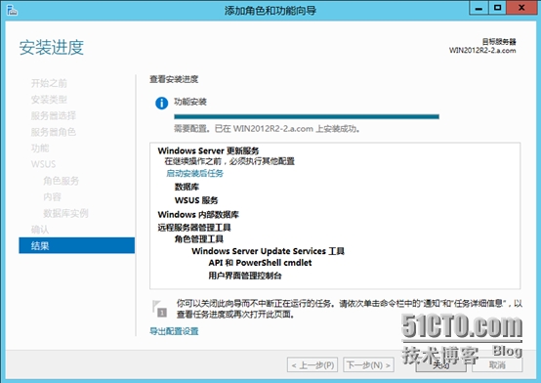
Task: Select the 结果 step in sidebar
Action: [76, 245]
